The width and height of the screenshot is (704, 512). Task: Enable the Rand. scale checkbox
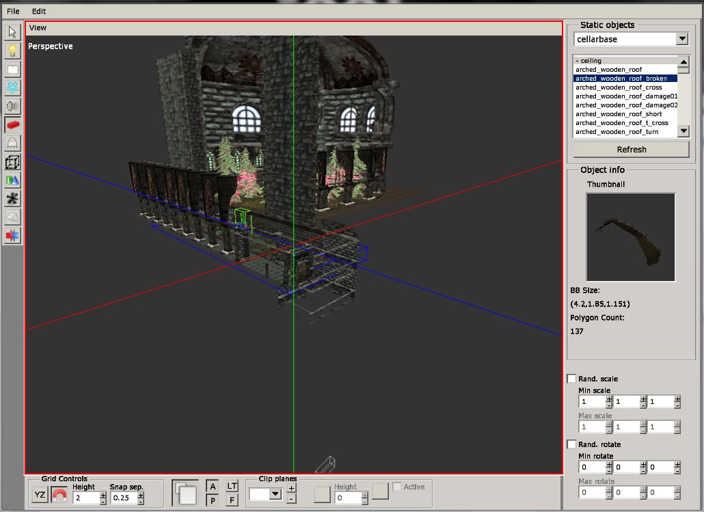tap(572, 379)
